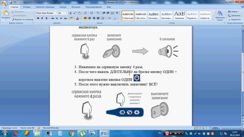Image resolution: width=244 pixels, height=137 pixels.
Task: Copy selection with Копировать
Action: (19, 16)
